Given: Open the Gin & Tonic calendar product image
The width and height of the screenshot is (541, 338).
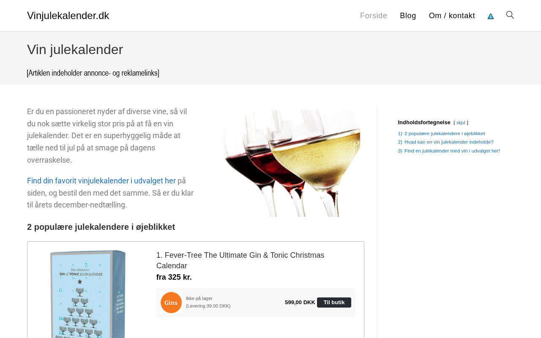Looking at the screenshot, I should [88, 294].
